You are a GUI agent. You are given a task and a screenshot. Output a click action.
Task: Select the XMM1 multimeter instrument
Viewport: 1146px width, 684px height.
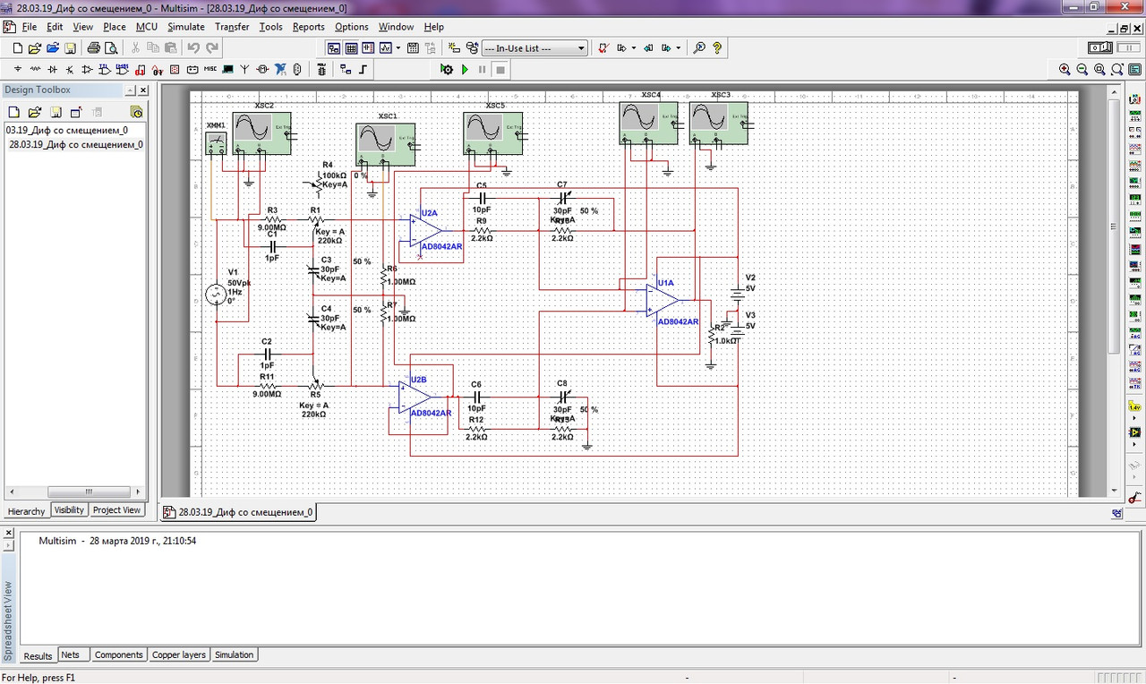tap(216, 142)
